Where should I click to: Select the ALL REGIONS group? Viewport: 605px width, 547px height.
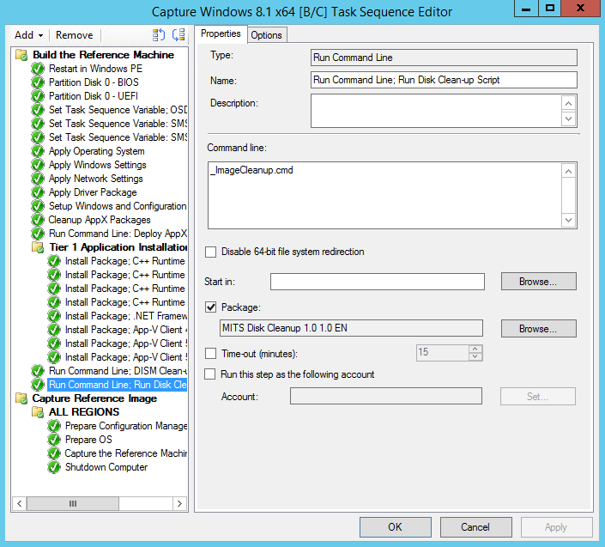tap(84, 412)
